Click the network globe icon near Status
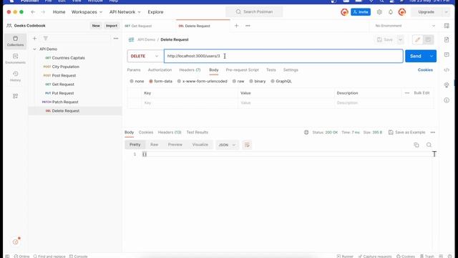458x258 pixels. pos(306,132)
